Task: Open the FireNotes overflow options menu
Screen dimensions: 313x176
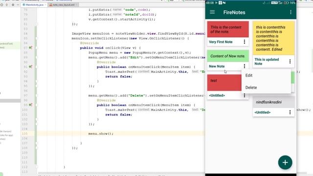Action: click(x=291, y=12)
